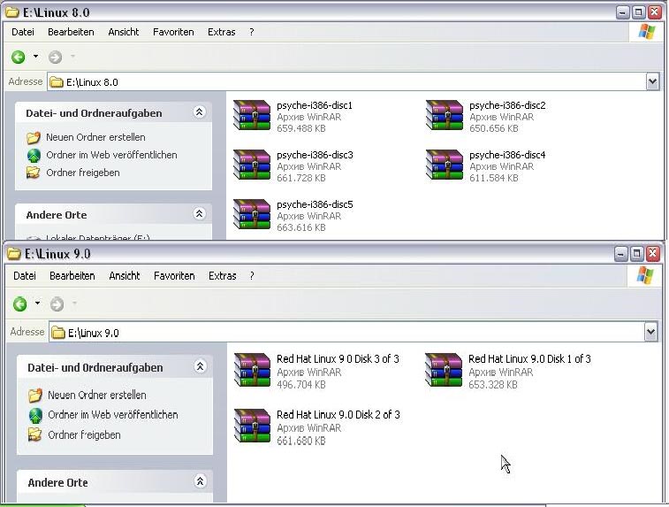Collapse Andere Orte panel in Linux 8.0 window
669x507 pixels.
(x=199, y=213)
